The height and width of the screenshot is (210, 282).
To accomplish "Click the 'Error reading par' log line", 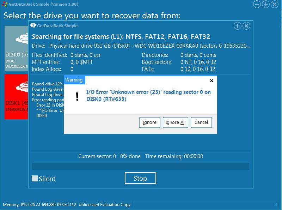I will [x=48, y=100].
